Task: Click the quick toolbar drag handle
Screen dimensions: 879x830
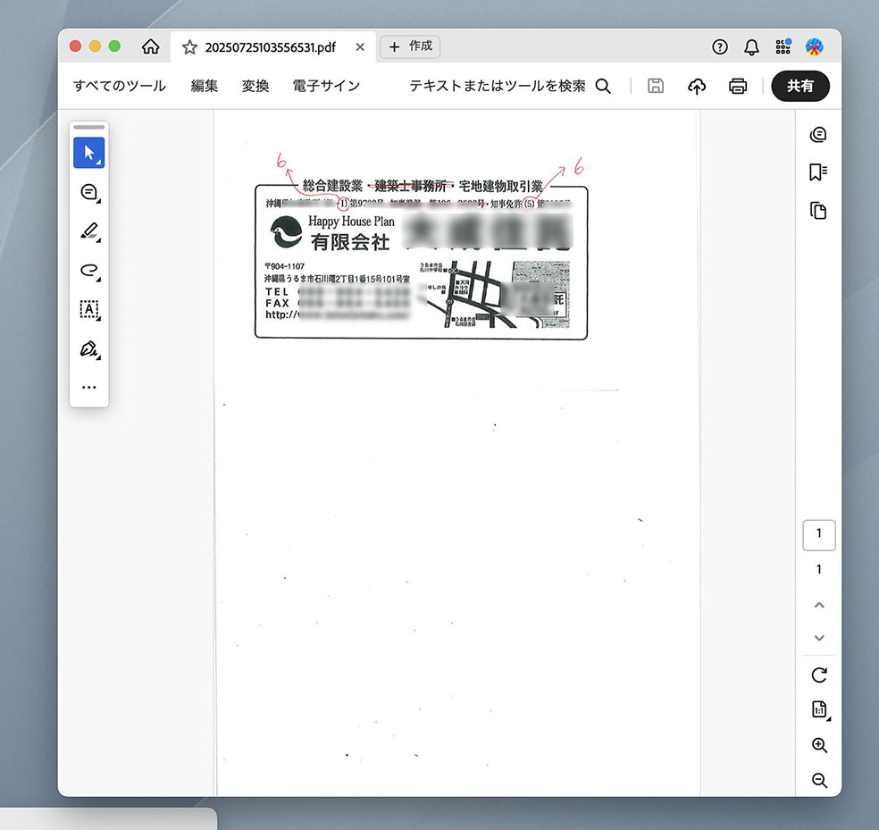Action: point(89,127)
